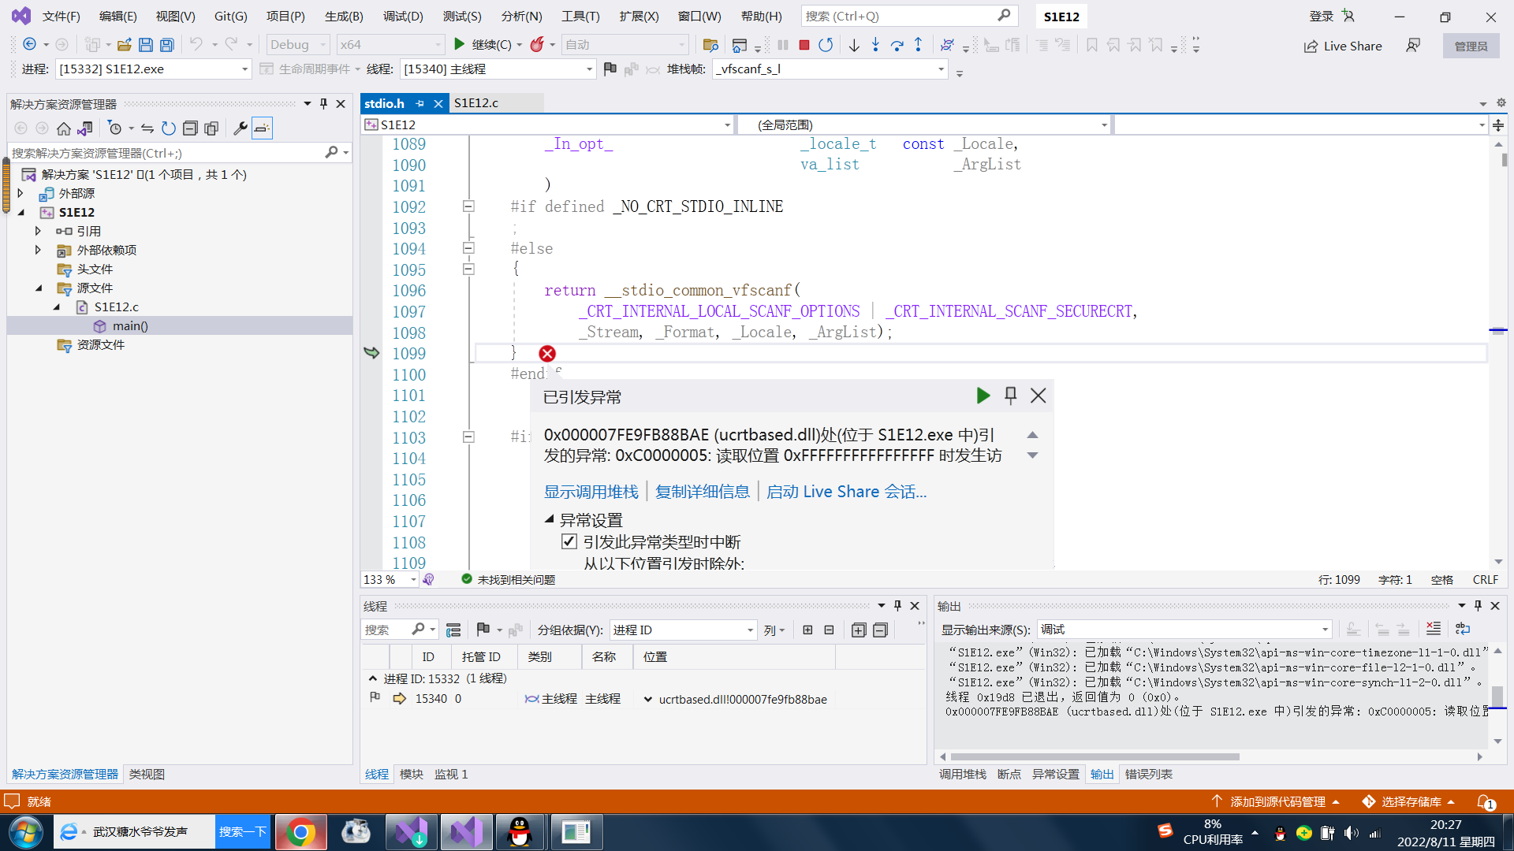The image size is (1514, 851).
Task: Click 启动 Live Share 会话 link
Action: pyautogui.click(x=846, y=492)
